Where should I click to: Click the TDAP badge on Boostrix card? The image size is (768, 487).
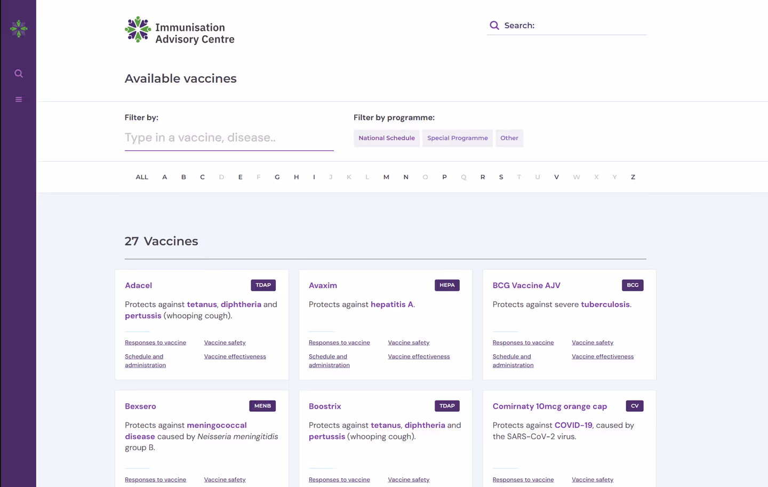447,406
